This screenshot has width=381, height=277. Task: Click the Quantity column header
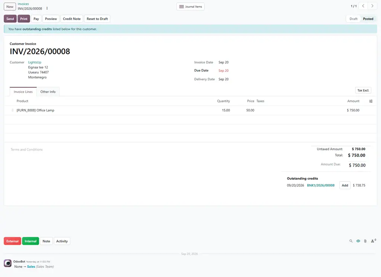223,101
